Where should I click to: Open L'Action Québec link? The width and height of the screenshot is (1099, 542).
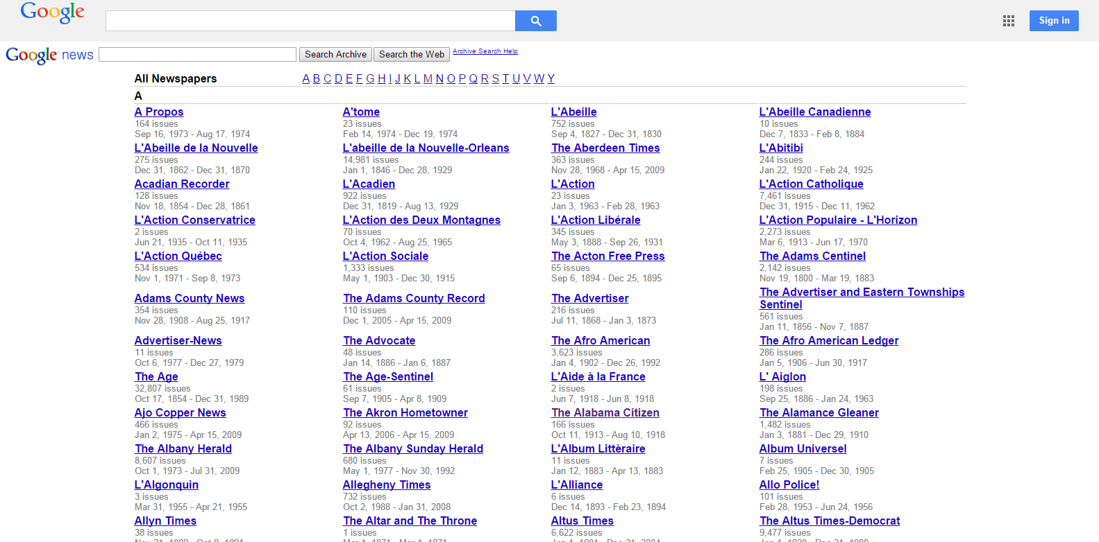(x=178, y=256)
